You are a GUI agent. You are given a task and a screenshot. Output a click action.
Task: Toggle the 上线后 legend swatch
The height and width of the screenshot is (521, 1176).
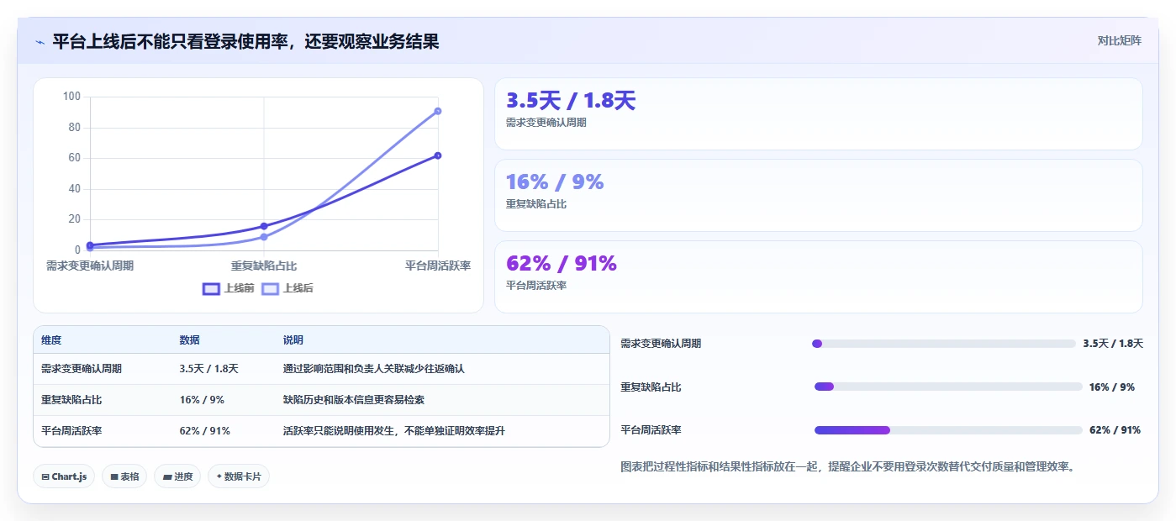[x=270, y=288]
